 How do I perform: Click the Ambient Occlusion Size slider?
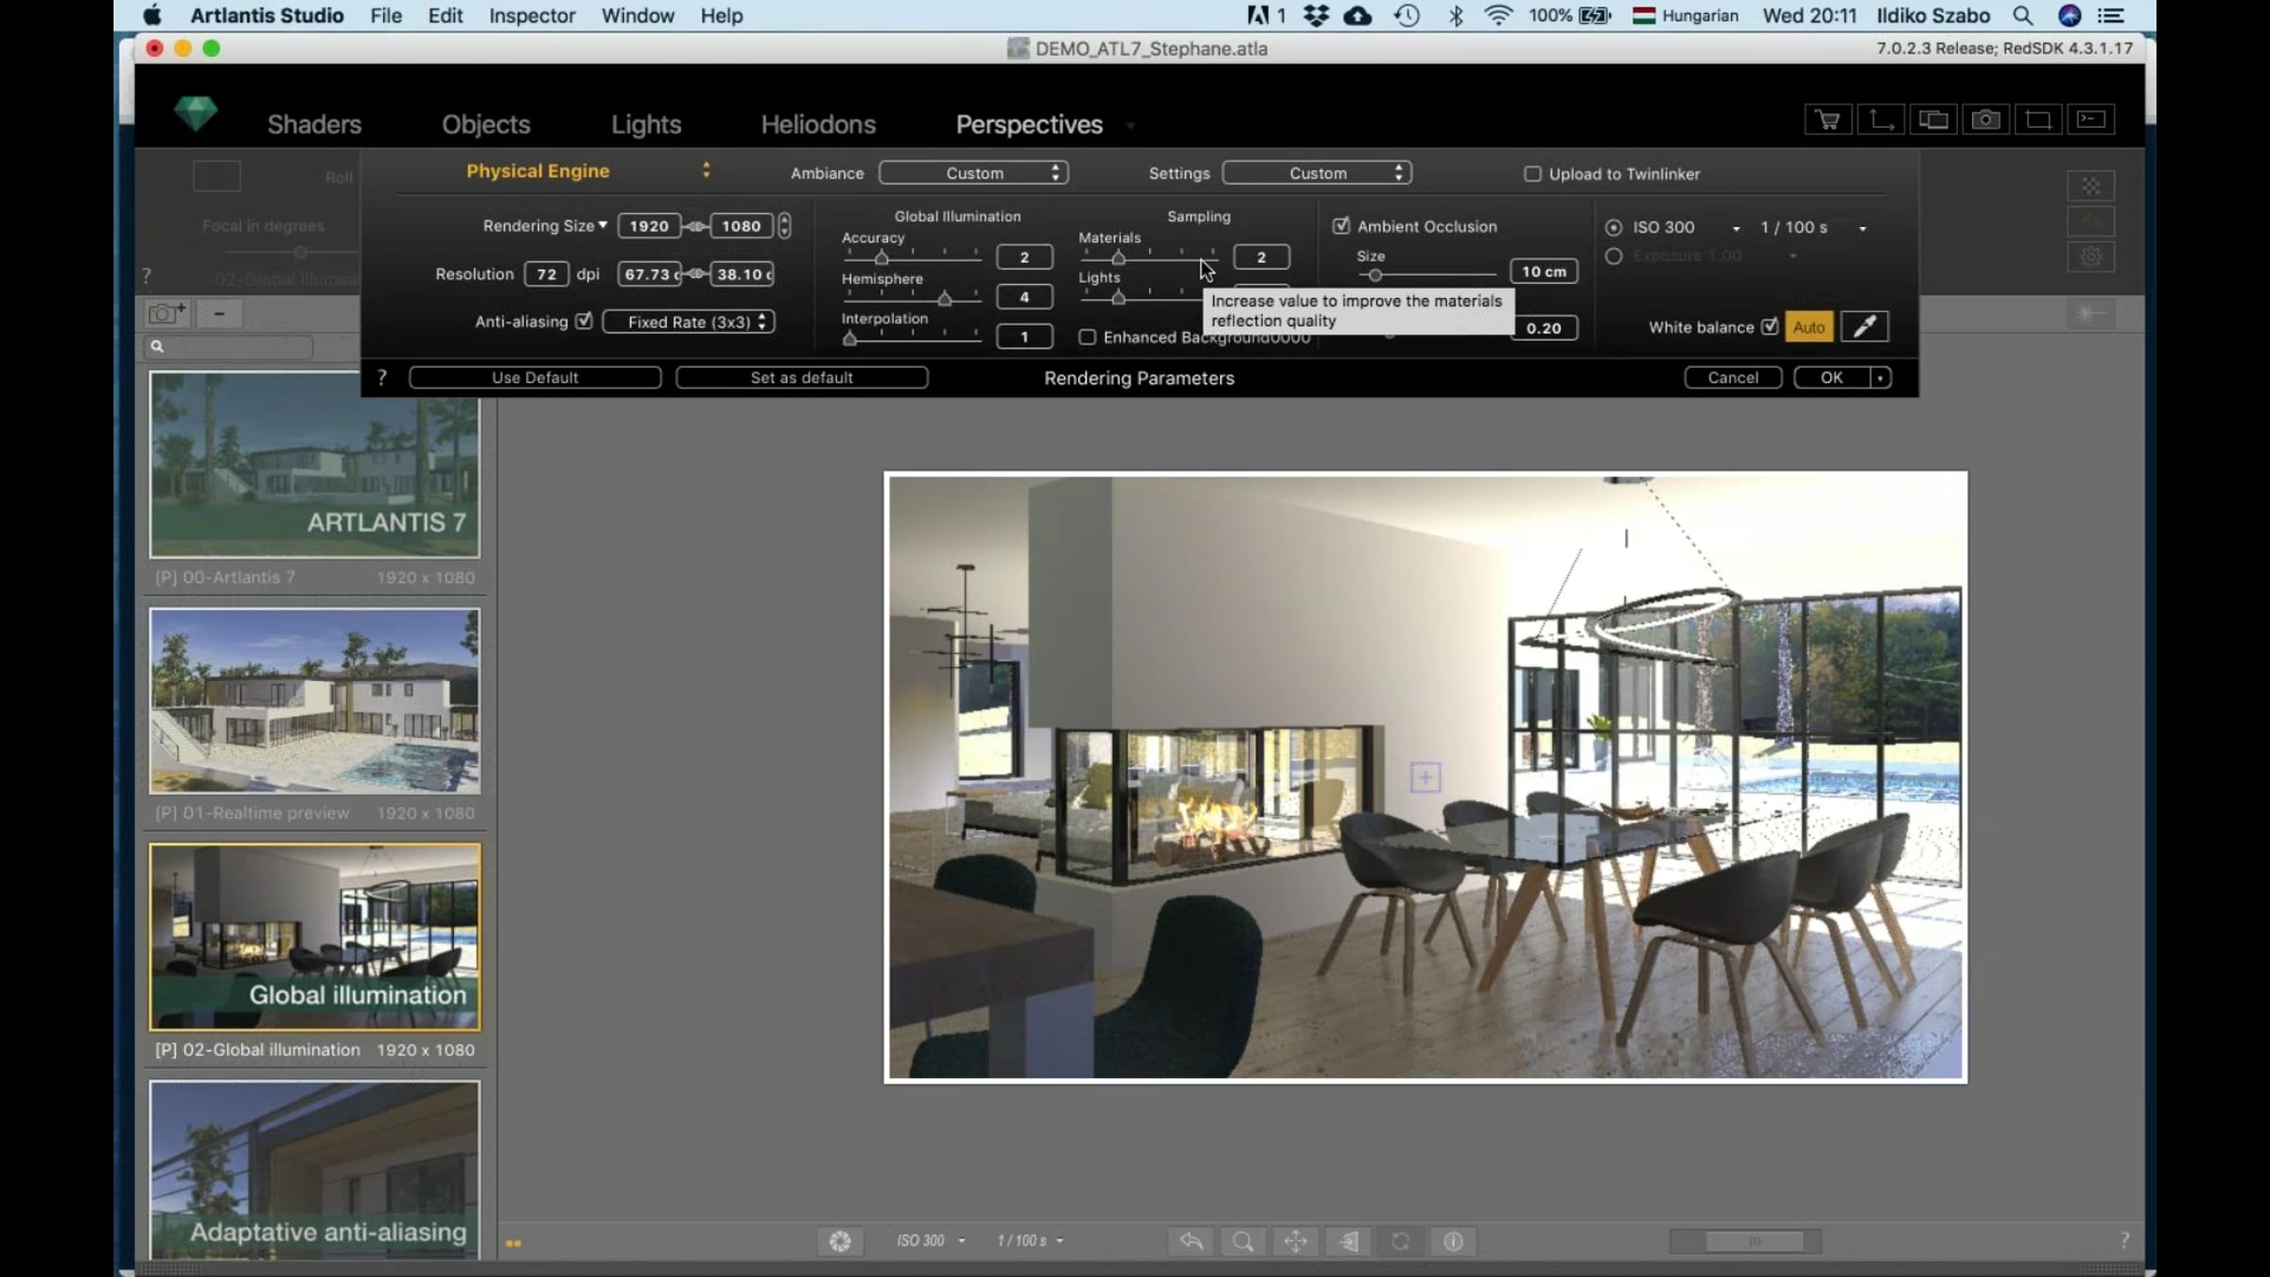coord(1427,275)
